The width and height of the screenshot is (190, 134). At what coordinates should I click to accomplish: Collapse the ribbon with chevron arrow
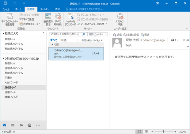point(187,29)
